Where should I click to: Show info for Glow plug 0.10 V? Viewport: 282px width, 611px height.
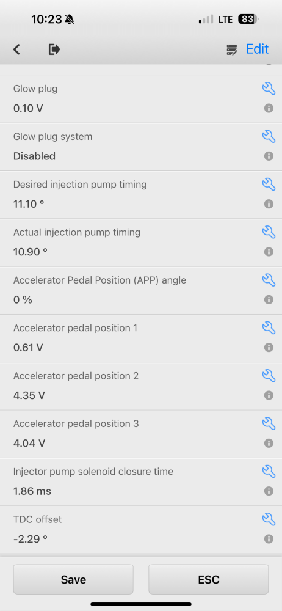click(x=269, y=108)
